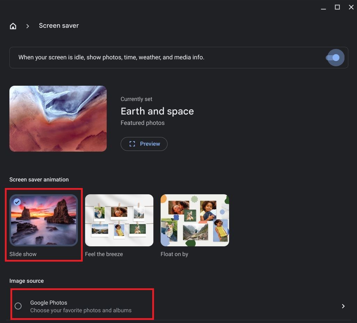
Task: Click the Feel the breeze label
Action: [104, 254]
